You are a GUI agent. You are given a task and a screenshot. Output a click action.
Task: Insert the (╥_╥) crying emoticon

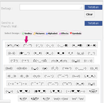pyautogui.click(x=80, y=53)
